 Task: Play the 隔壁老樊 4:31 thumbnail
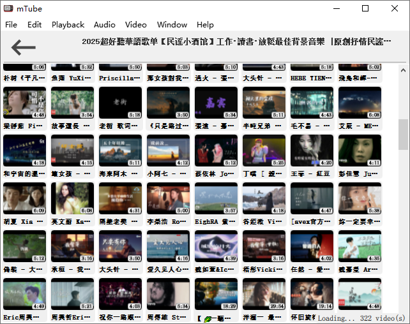120,198
